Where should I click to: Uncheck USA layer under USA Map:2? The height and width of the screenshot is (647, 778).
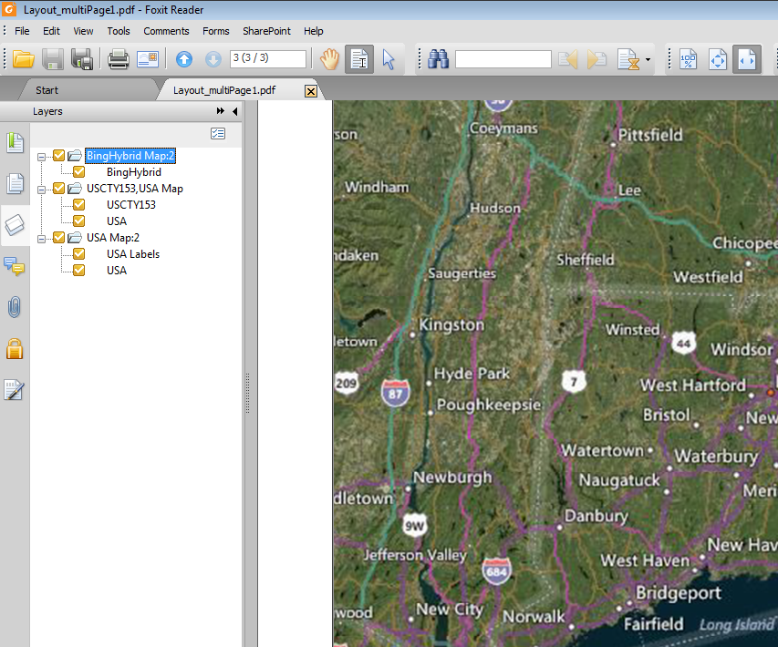pyautogui.click(x=78, y=271)
